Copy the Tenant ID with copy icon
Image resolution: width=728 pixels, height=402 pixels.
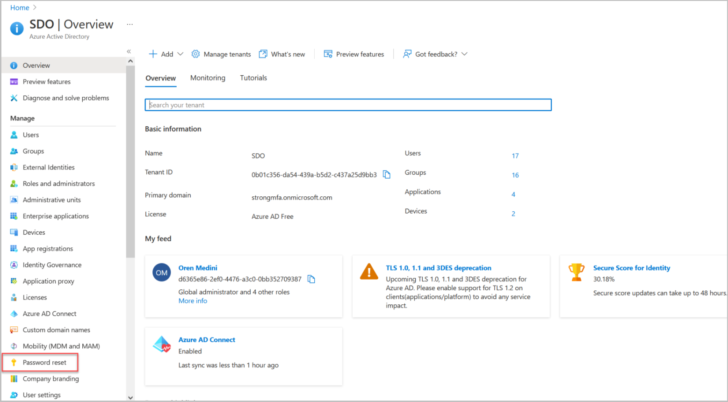coord(387,174)
